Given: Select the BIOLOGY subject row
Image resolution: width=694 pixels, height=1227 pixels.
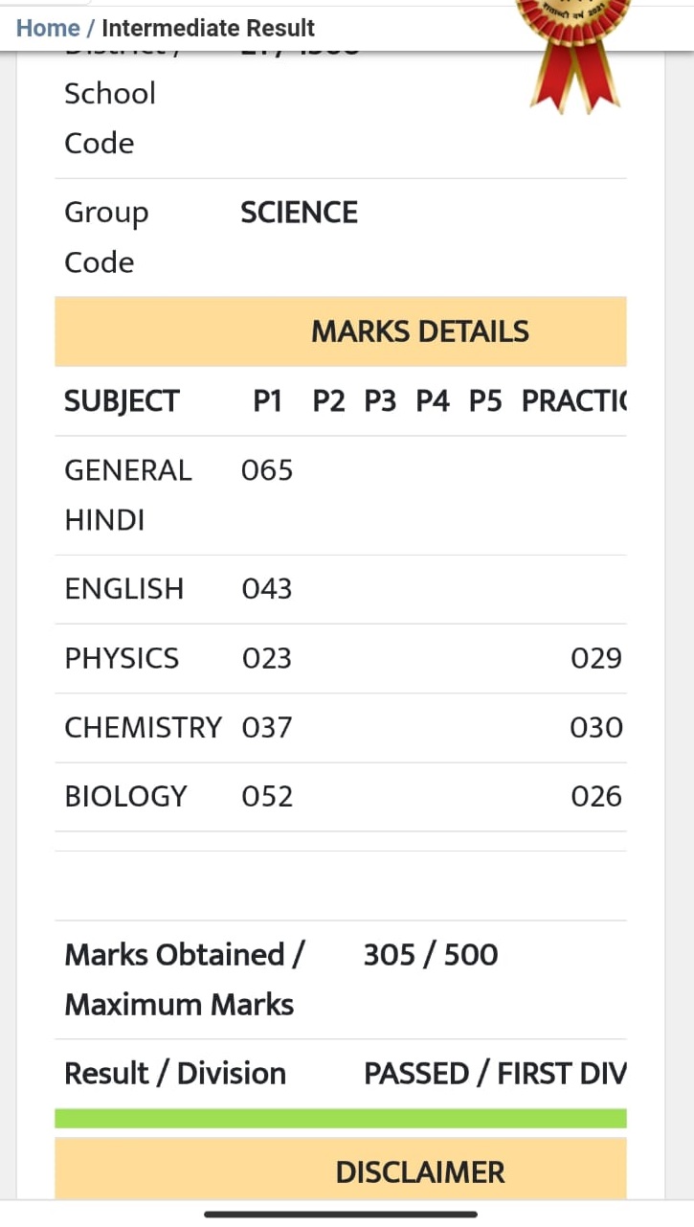Looking at the screenshot, I should click(x=341, y=797).
